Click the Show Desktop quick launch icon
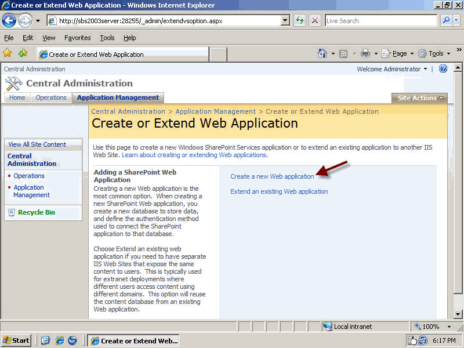 pyautogui.click(x=45, y=340)
